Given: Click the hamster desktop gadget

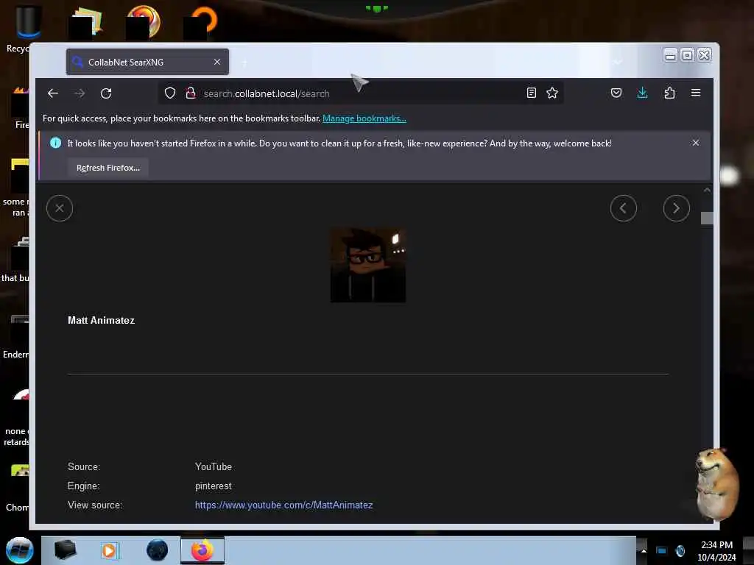Looking at the screenshot, I should pos(716,484).
